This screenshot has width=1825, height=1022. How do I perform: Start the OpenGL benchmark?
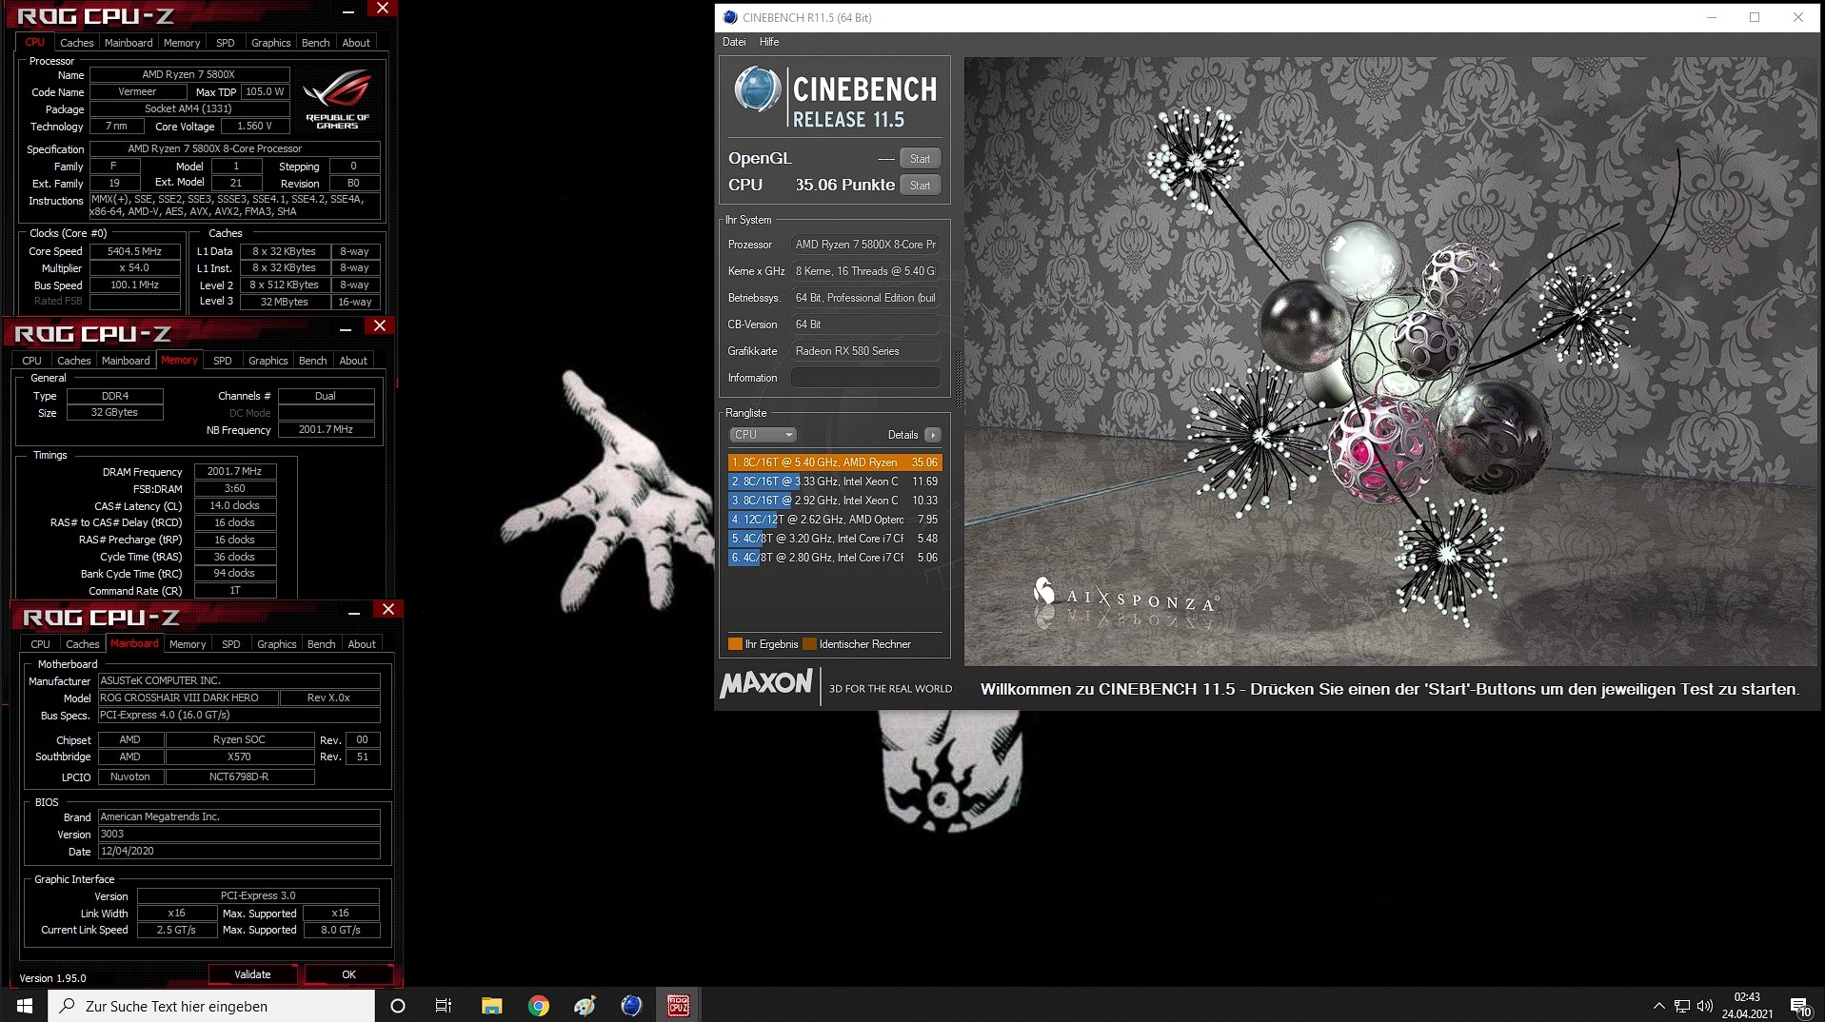point(920,159)
